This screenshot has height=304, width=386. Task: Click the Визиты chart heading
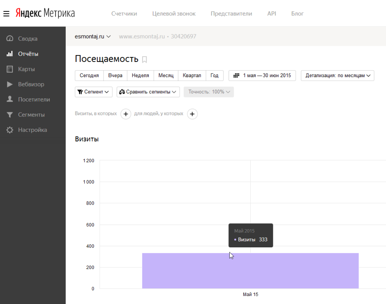pyautogui.click(x=87, y=139)
